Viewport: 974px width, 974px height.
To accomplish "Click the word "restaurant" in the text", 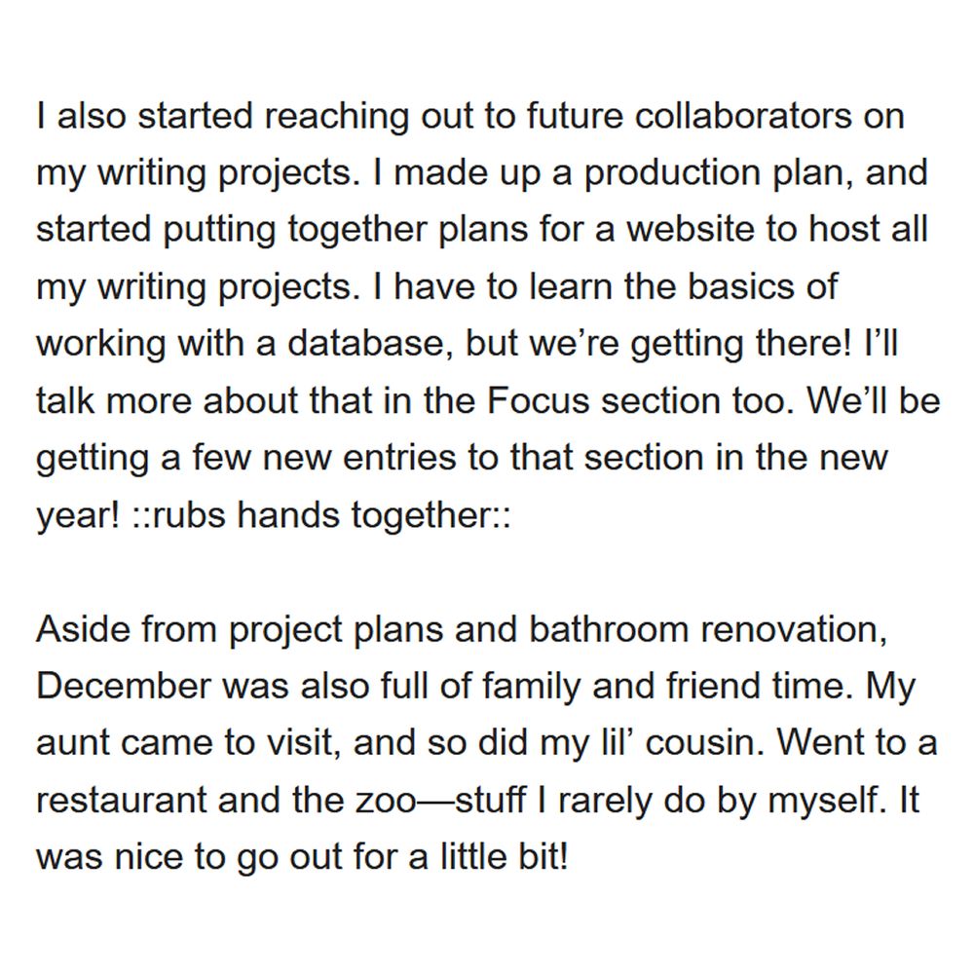I will 121,801.
